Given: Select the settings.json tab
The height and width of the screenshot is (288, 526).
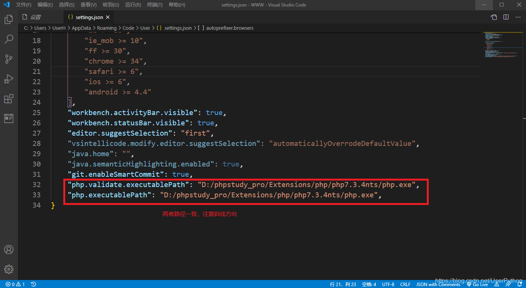Looking at the screenshot, I should tap(89, 17).
